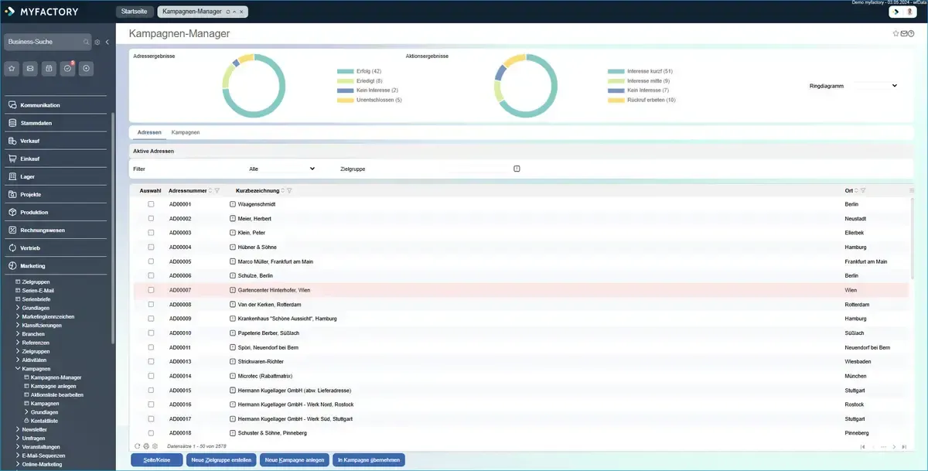The width and height of the screenshot is (928, 471).
Task: Tick the checkbox for address AD00001
Action: coord(152,204)
